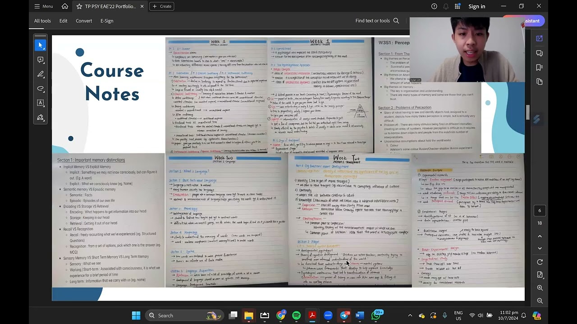Viewport: 577px width, 324px height.
Task: Open the Page thumbnails panel icon
Action: pos(540,81)
